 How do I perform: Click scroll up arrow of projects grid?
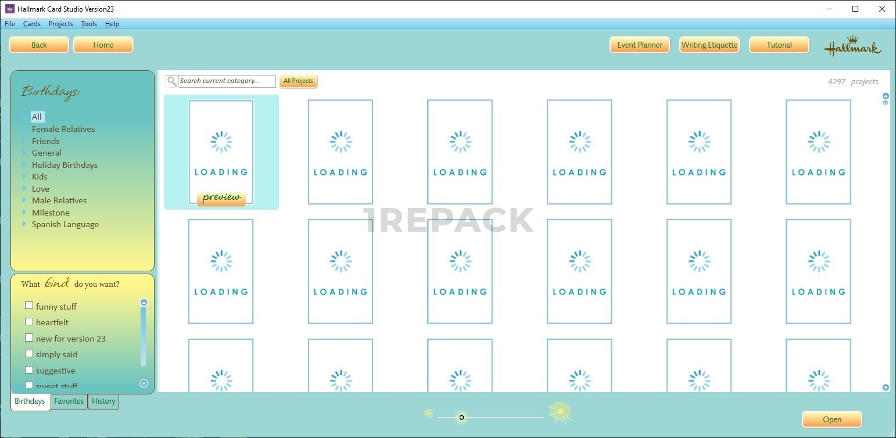coord(886,96)
